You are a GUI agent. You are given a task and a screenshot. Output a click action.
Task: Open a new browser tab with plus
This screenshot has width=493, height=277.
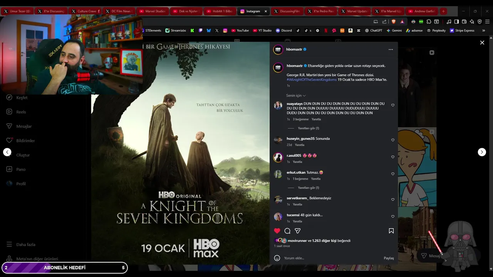443,12
